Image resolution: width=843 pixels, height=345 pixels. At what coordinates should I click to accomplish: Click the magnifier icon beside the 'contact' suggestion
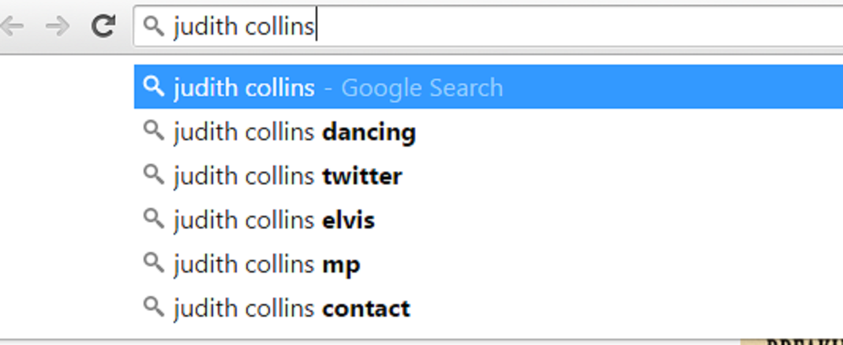(x=152, y=307)
